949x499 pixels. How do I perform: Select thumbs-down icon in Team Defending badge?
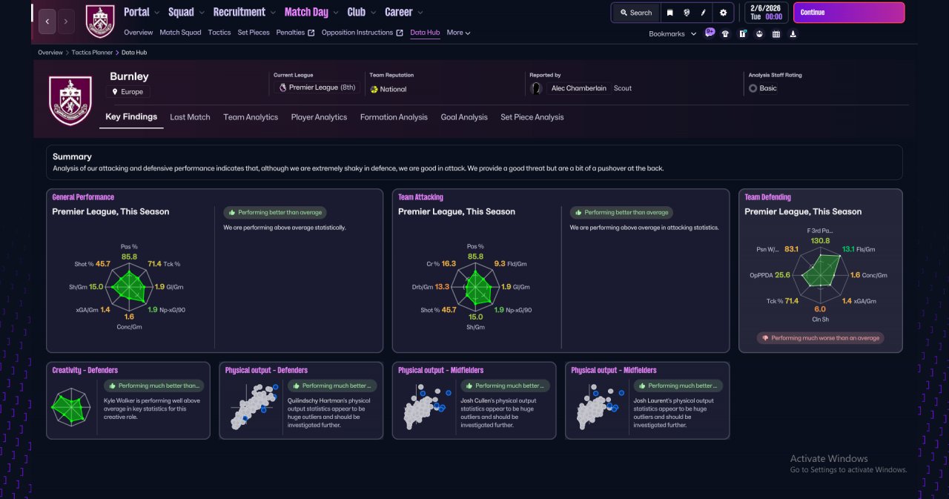click(x=765, y=338)
